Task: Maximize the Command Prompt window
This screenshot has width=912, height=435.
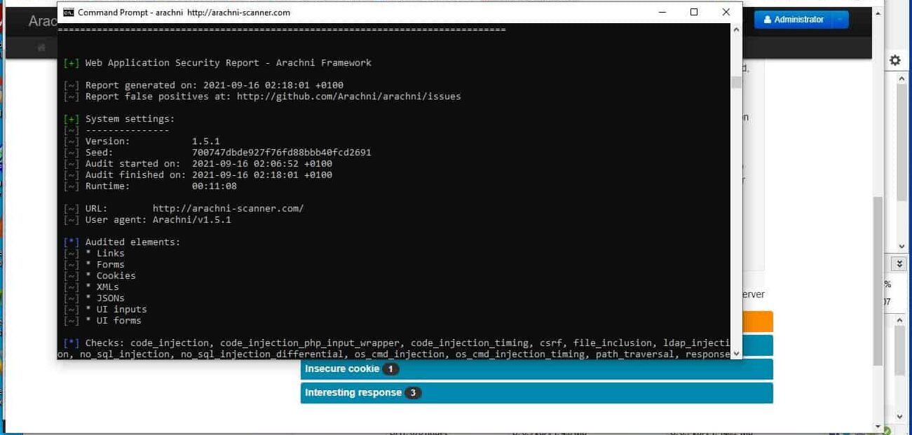Action: click(694, 13)
